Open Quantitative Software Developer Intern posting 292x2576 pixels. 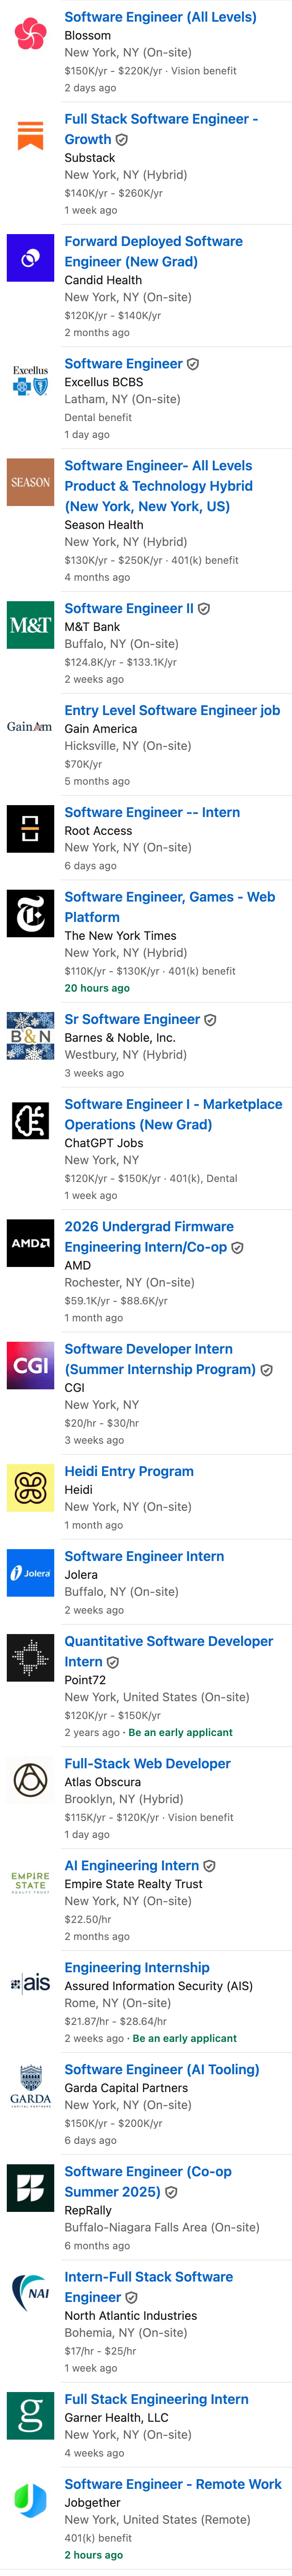168,1651
